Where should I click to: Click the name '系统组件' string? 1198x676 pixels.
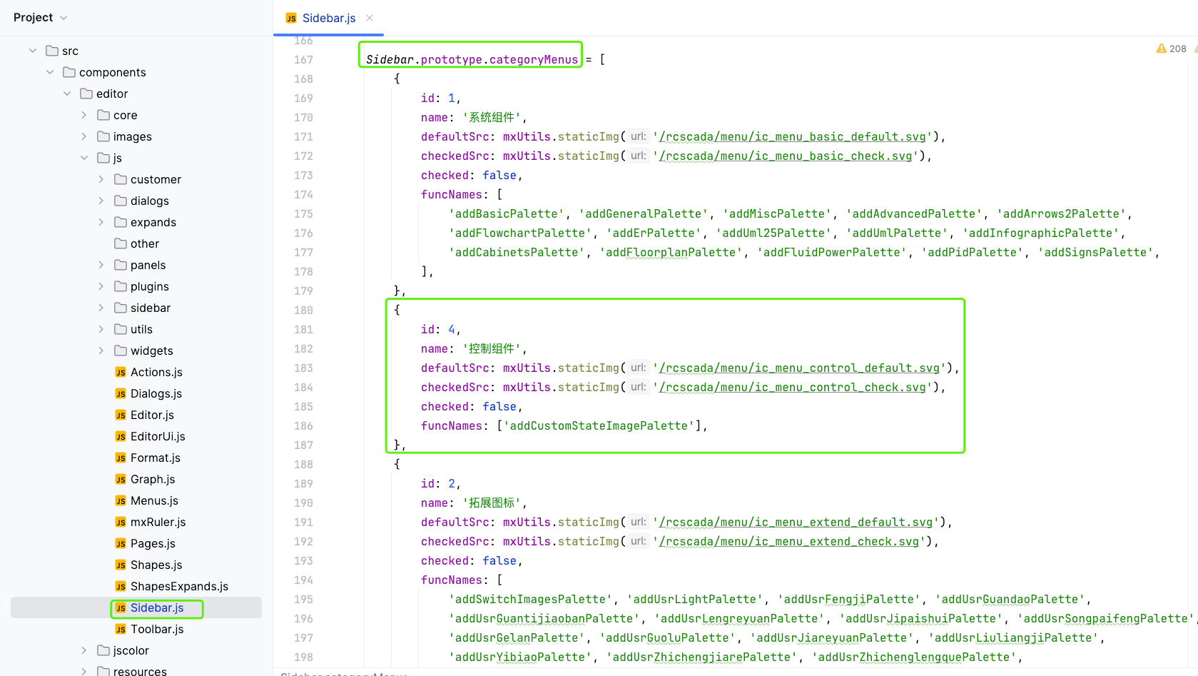492,117
